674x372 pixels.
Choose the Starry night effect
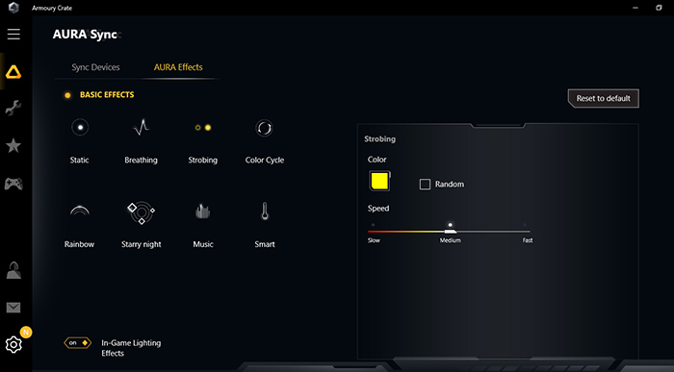click(141, 212)
